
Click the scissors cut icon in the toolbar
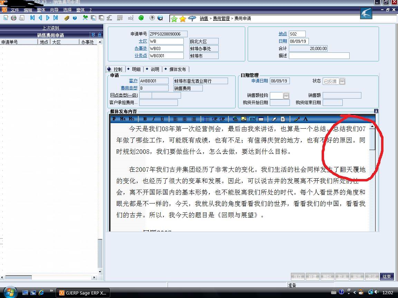click(x=85, y=18)
